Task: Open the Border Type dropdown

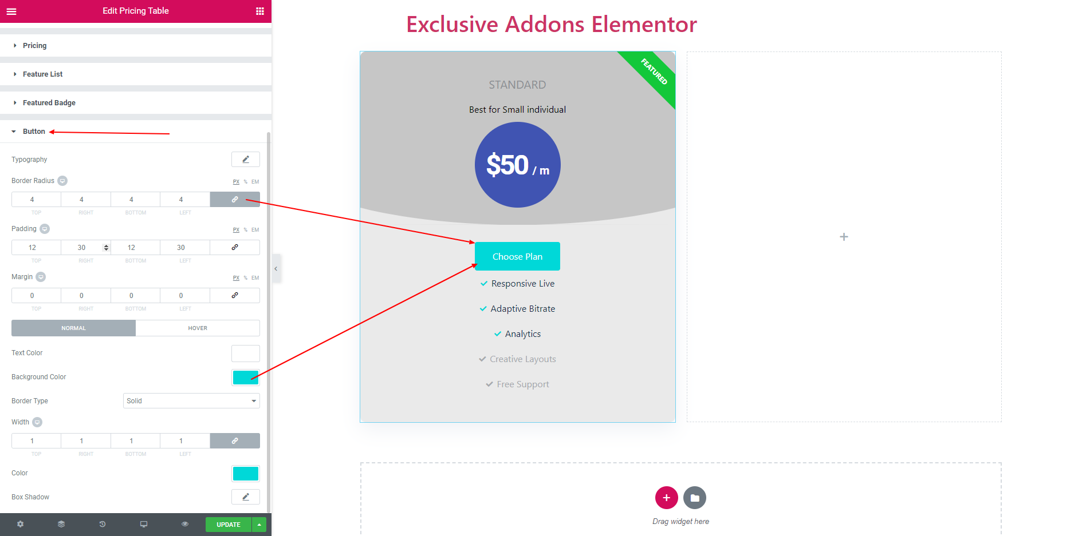Action: click(x=191, y=400)
